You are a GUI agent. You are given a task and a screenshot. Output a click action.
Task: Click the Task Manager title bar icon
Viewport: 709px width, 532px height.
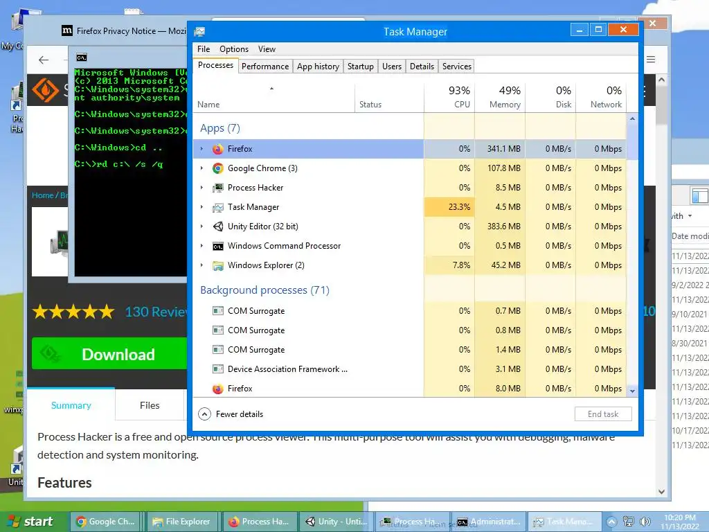tap(199, 32)
